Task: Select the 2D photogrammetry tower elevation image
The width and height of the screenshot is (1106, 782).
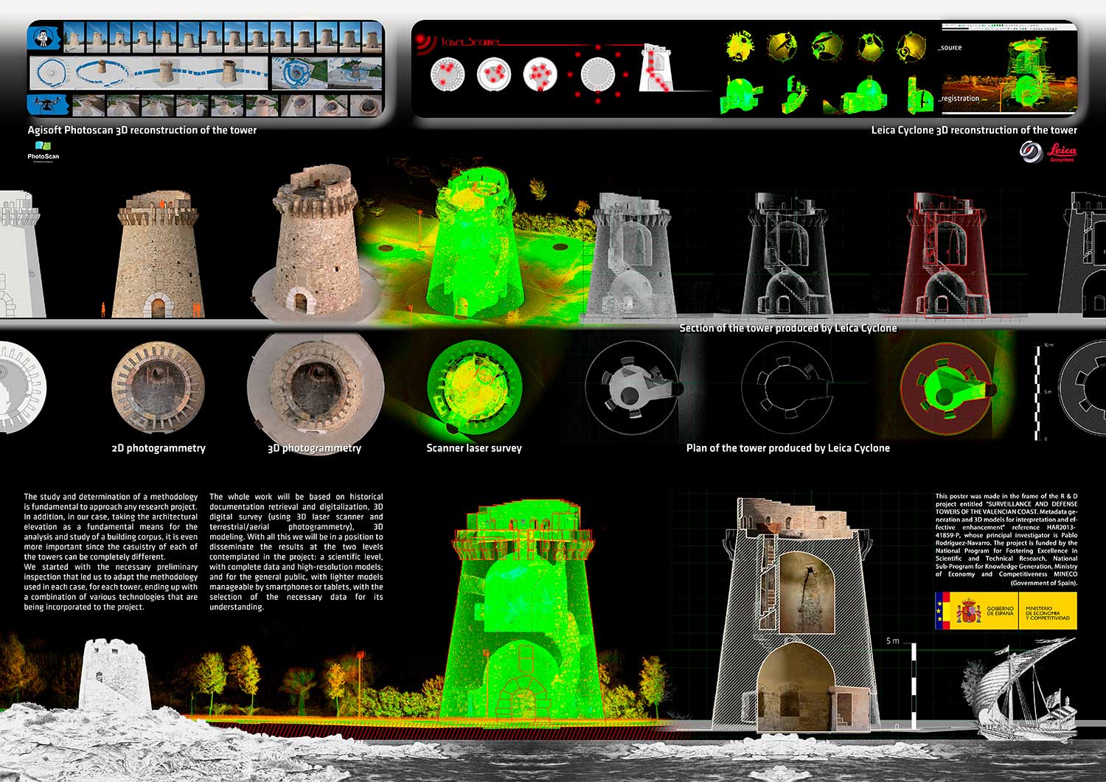Action: (159, 255)
